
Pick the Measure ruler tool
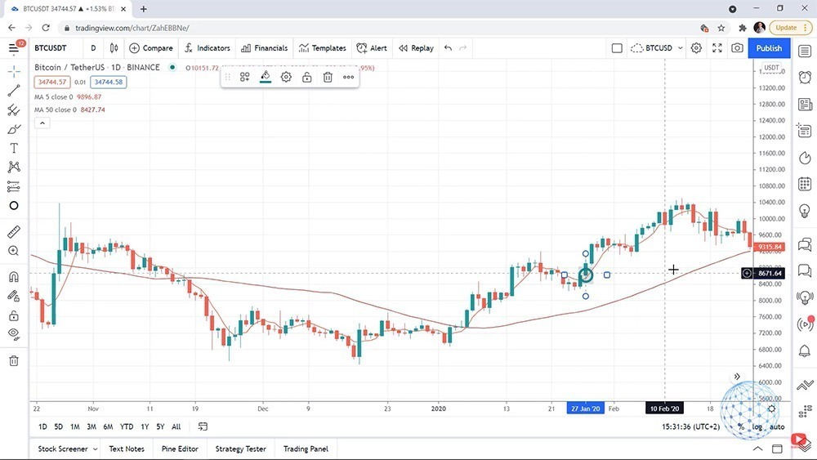click(x=14, y=232)
